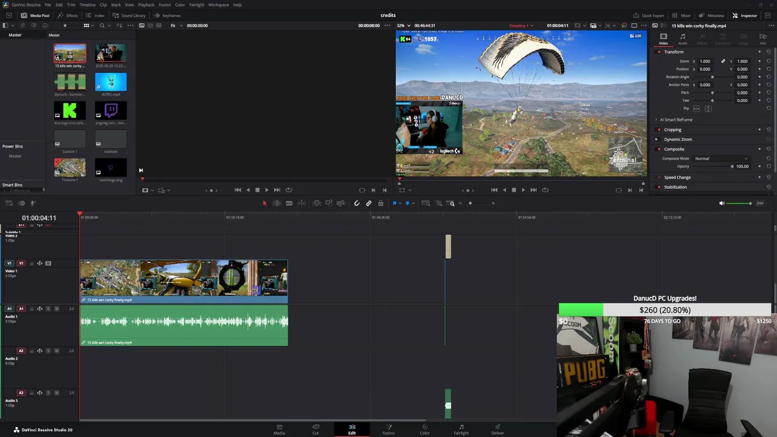Click the blue Marker icon
777x437 pixels.
(x=407, y=203)
